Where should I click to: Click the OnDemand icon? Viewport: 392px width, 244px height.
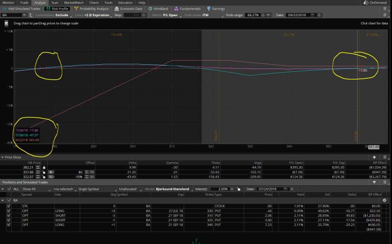coord(376,3)
